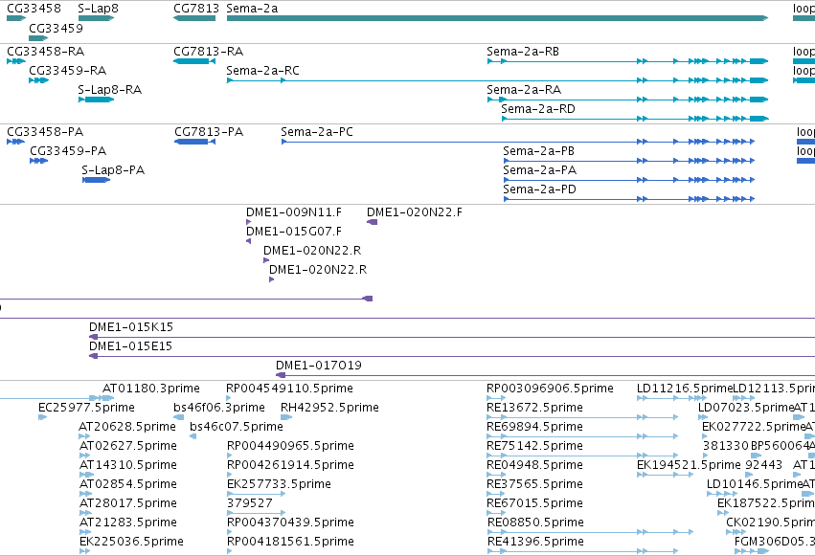Select EST RE08850.5prime

(591, 532)
